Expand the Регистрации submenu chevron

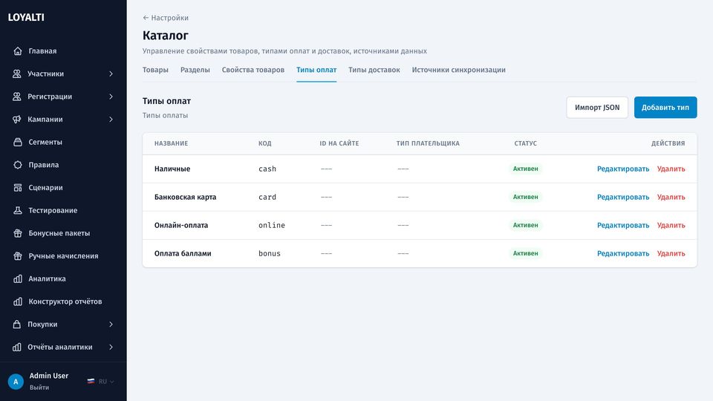click(111, 97)
